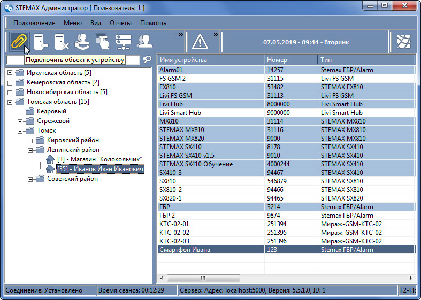Click the server with X mark icon
This screenshot has height=300, width=421.
tap(62, 42)
